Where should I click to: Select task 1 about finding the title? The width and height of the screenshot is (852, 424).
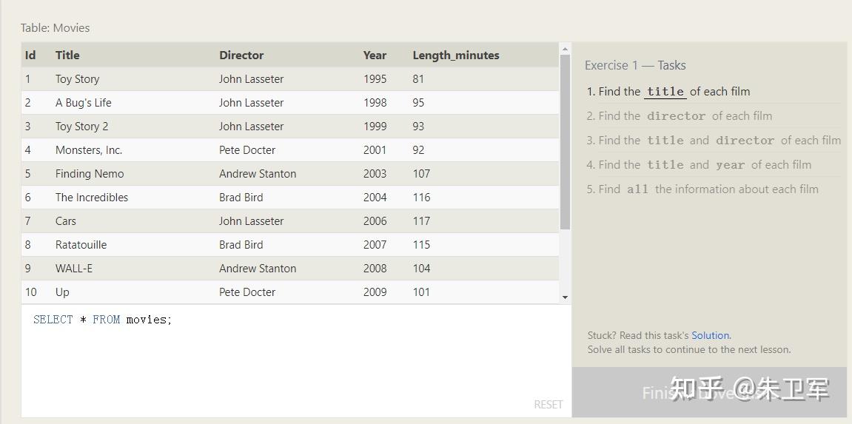(668, 92)
